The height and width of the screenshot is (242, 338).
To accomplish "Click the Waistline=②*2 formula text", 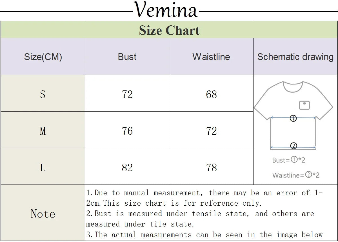I will (x=296, y=175).
